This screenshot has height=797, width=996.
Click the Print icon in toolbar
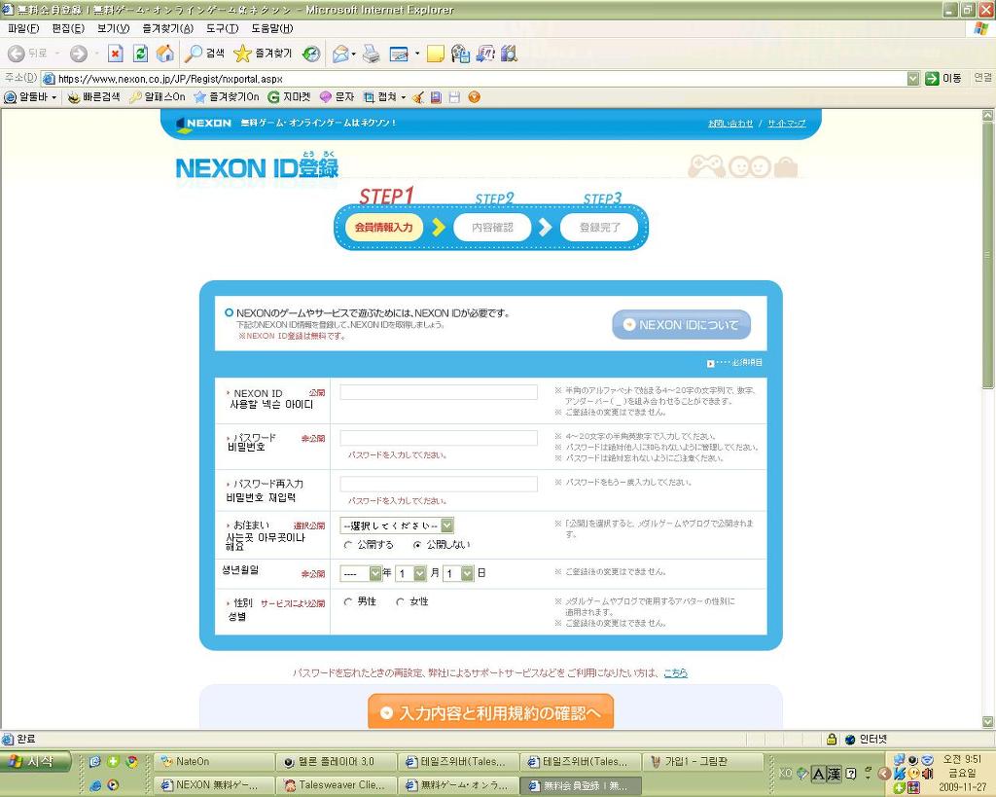click(x=371, y=54)
